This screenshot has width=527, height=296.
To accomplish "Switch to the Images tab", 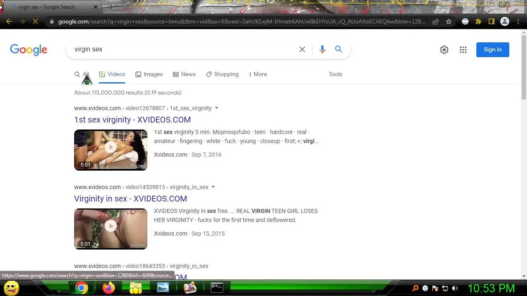I will coord(149,74).
